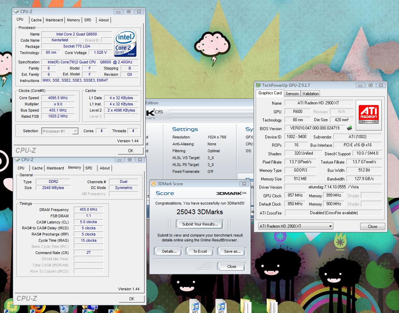Screen dimensions: 399x313
Task: Click the Bandwidth value 127.9 GB/s
Action: [364, 179]
